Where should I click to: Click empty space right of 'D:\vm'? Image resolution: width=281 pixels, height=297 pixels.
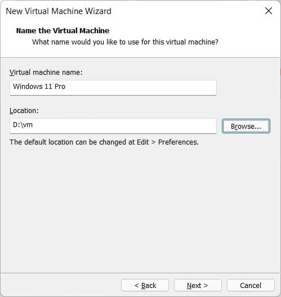tap(124, 126)
